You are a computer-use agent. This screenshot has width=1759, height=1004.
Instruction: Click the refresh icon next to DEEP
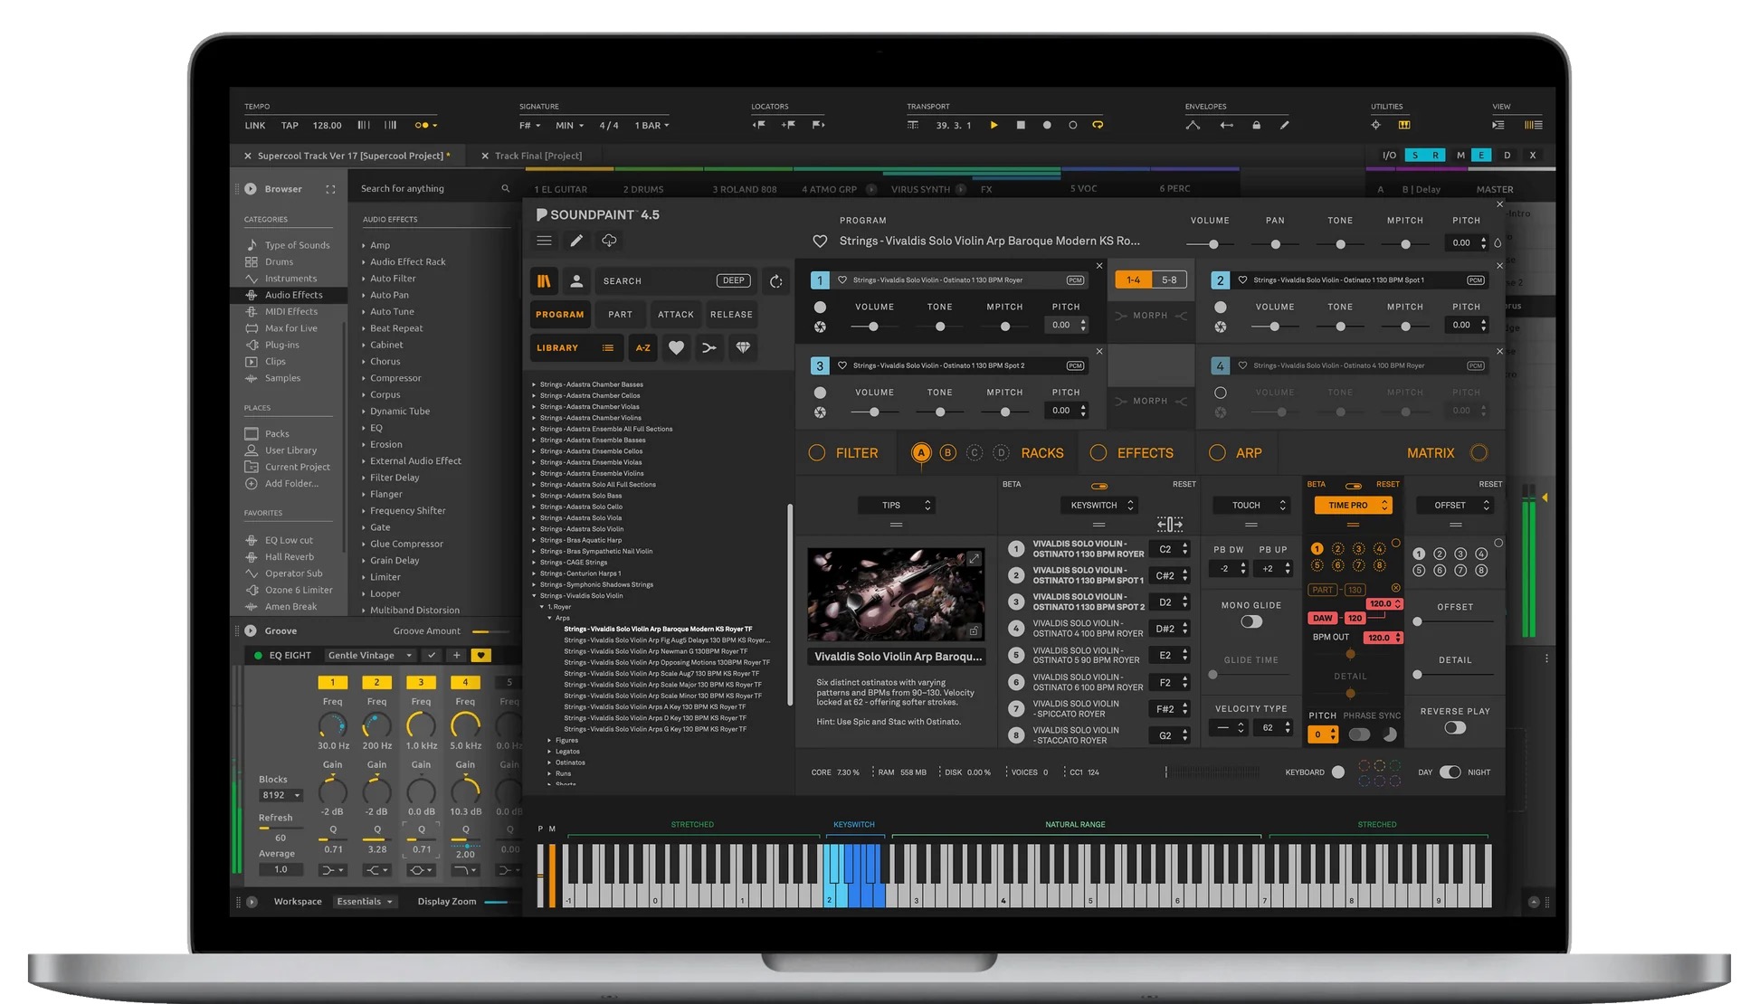[775, 281]
